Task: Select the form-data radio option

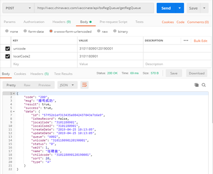Action: tap(25, 31)
